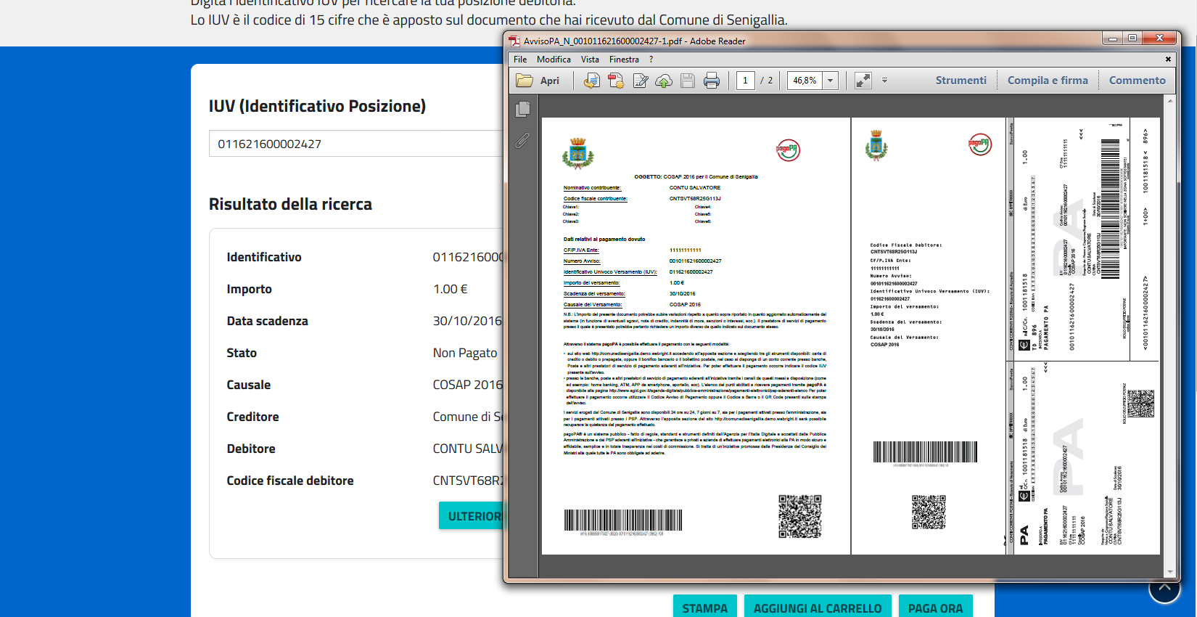Image resolution: width=1197 pixels, height=617 pixels.
Task: Expand the toolbar customization arrow
Action: (x=884, y=81)
